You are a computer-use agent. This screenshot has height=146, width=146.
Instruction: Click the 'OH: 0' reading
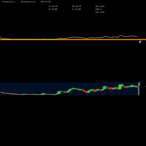tap(98, 9)
